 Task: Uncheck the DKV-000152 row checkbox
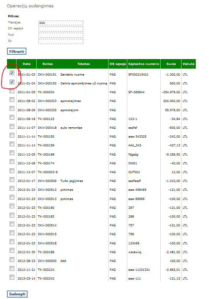click(x=12, y=82)
